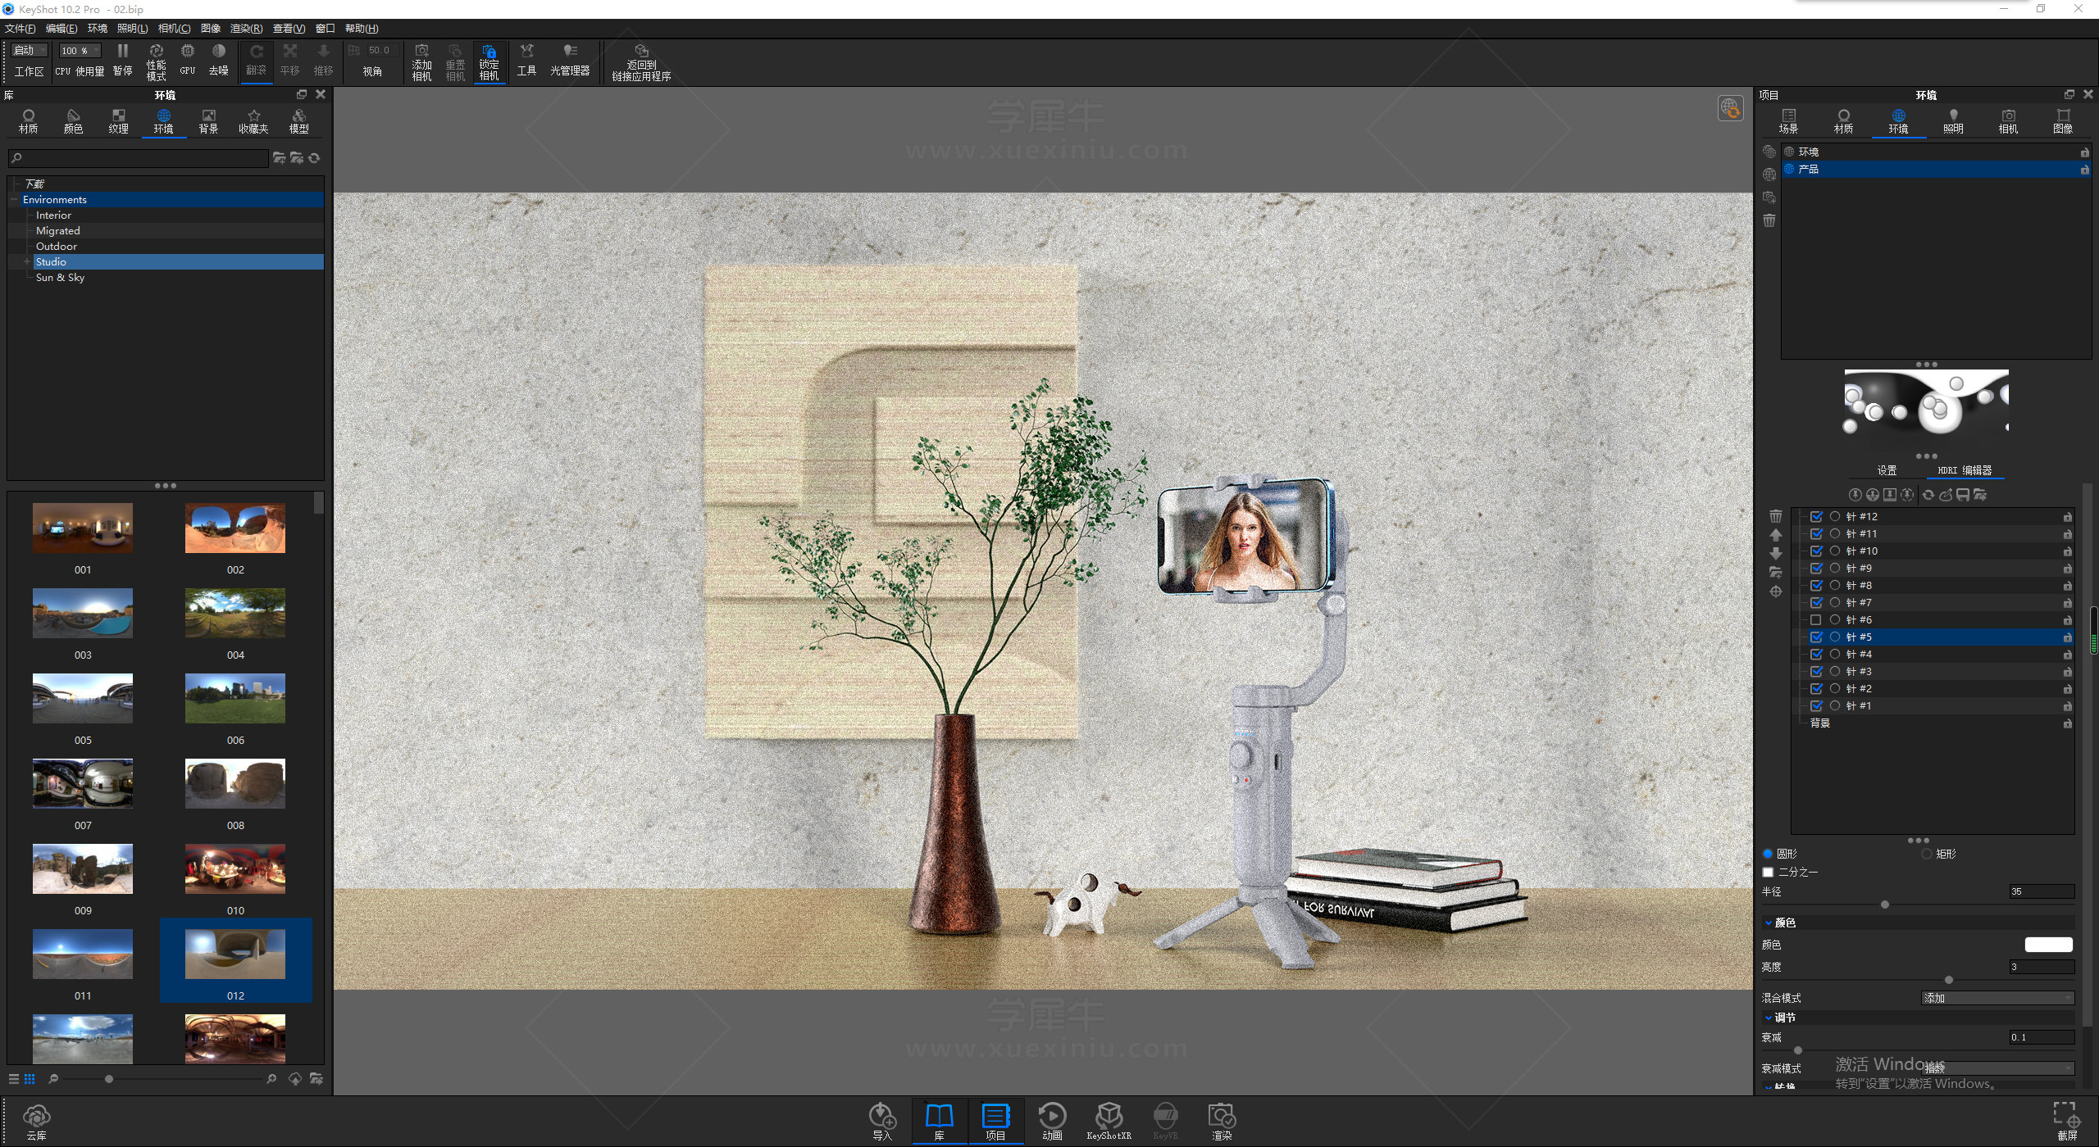Expand the Studio folder node

tap(27, 262)
